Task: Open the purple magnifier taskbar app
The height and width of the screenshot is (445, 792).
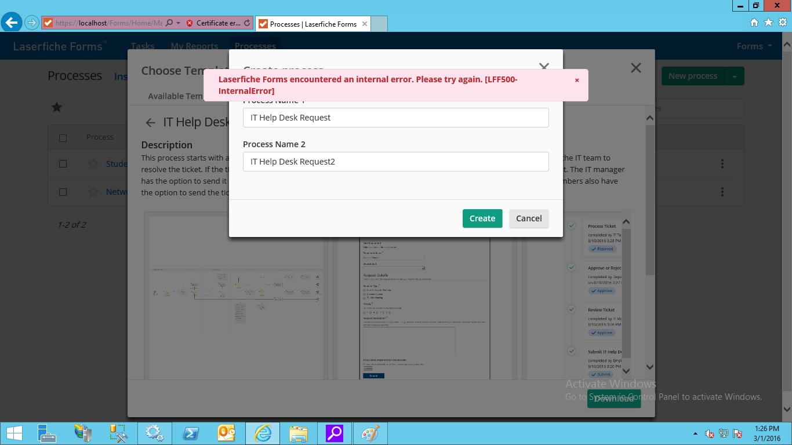Action: (335, 433)
